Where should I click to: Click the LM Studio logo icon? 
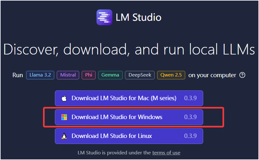104,17
